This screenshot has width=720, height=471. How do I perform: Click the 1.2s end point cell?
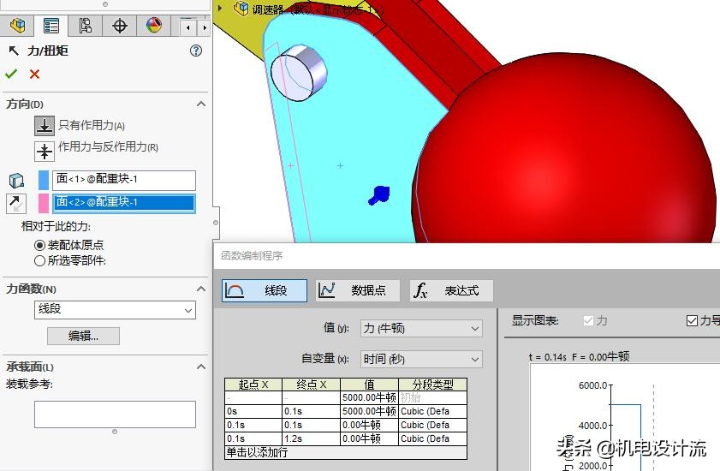point(312,438)
